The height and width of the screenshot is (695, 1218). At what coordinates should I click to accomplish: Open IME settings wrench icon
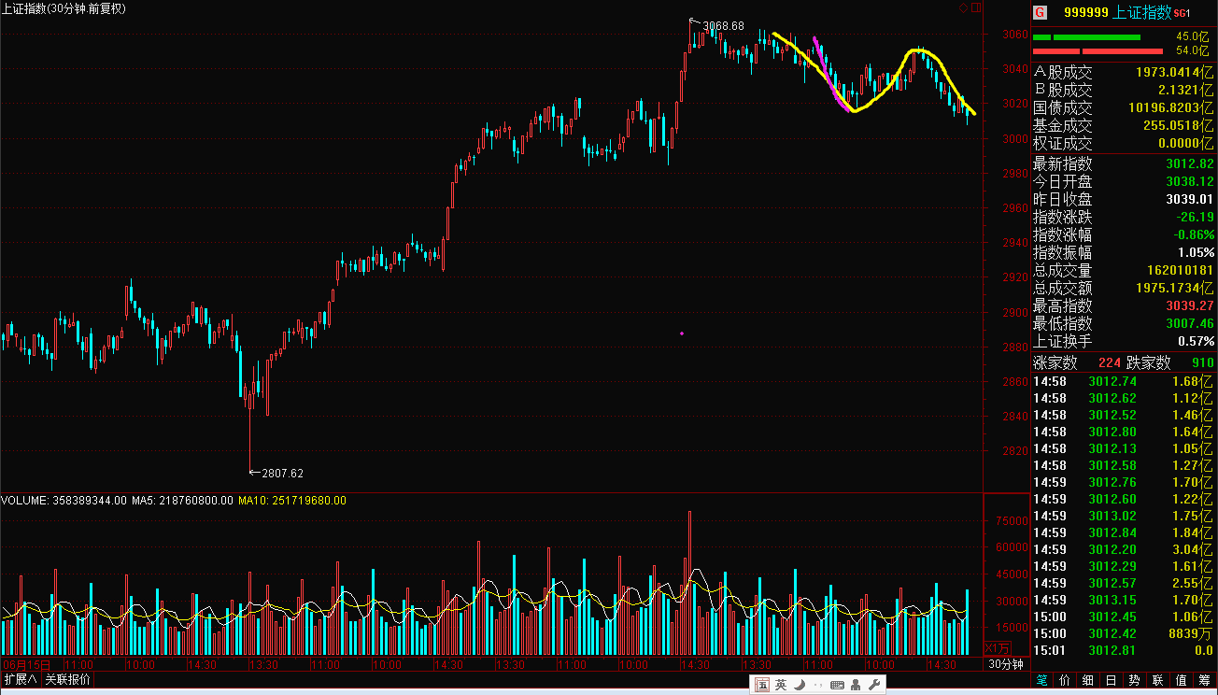(x=874, y=686)
